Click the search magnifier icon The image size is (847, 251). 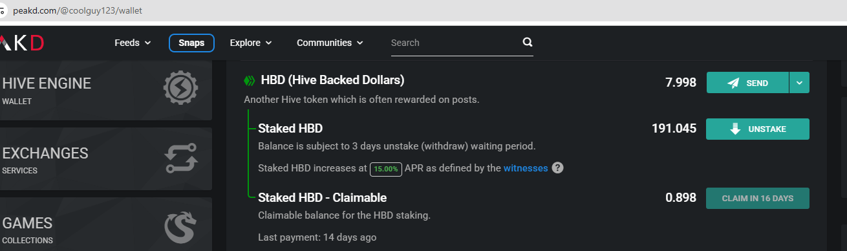point(527,43)
